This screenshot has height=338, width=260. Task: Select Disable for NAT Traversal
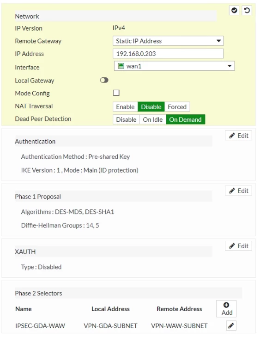coord(151,106)
